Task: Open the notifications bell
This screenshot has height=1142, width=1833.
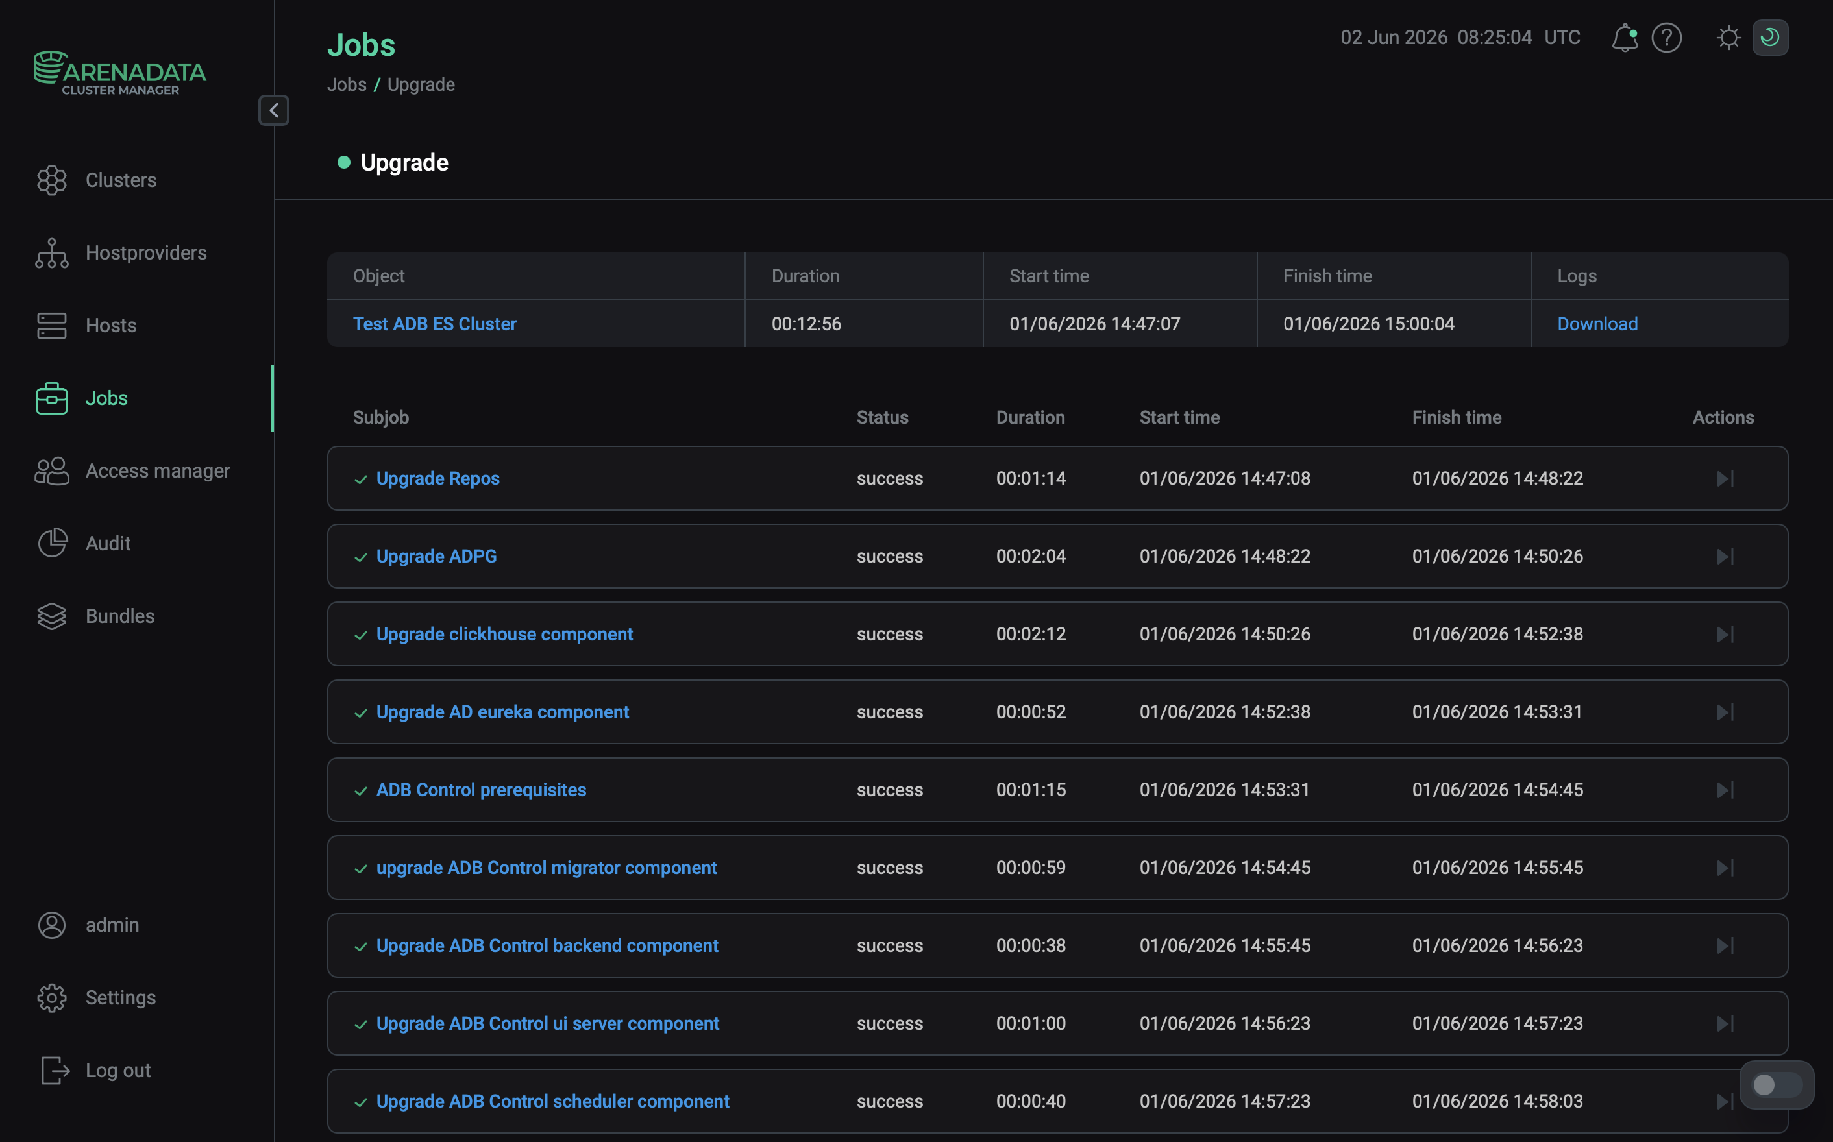Action: (x=1625, y=37)
